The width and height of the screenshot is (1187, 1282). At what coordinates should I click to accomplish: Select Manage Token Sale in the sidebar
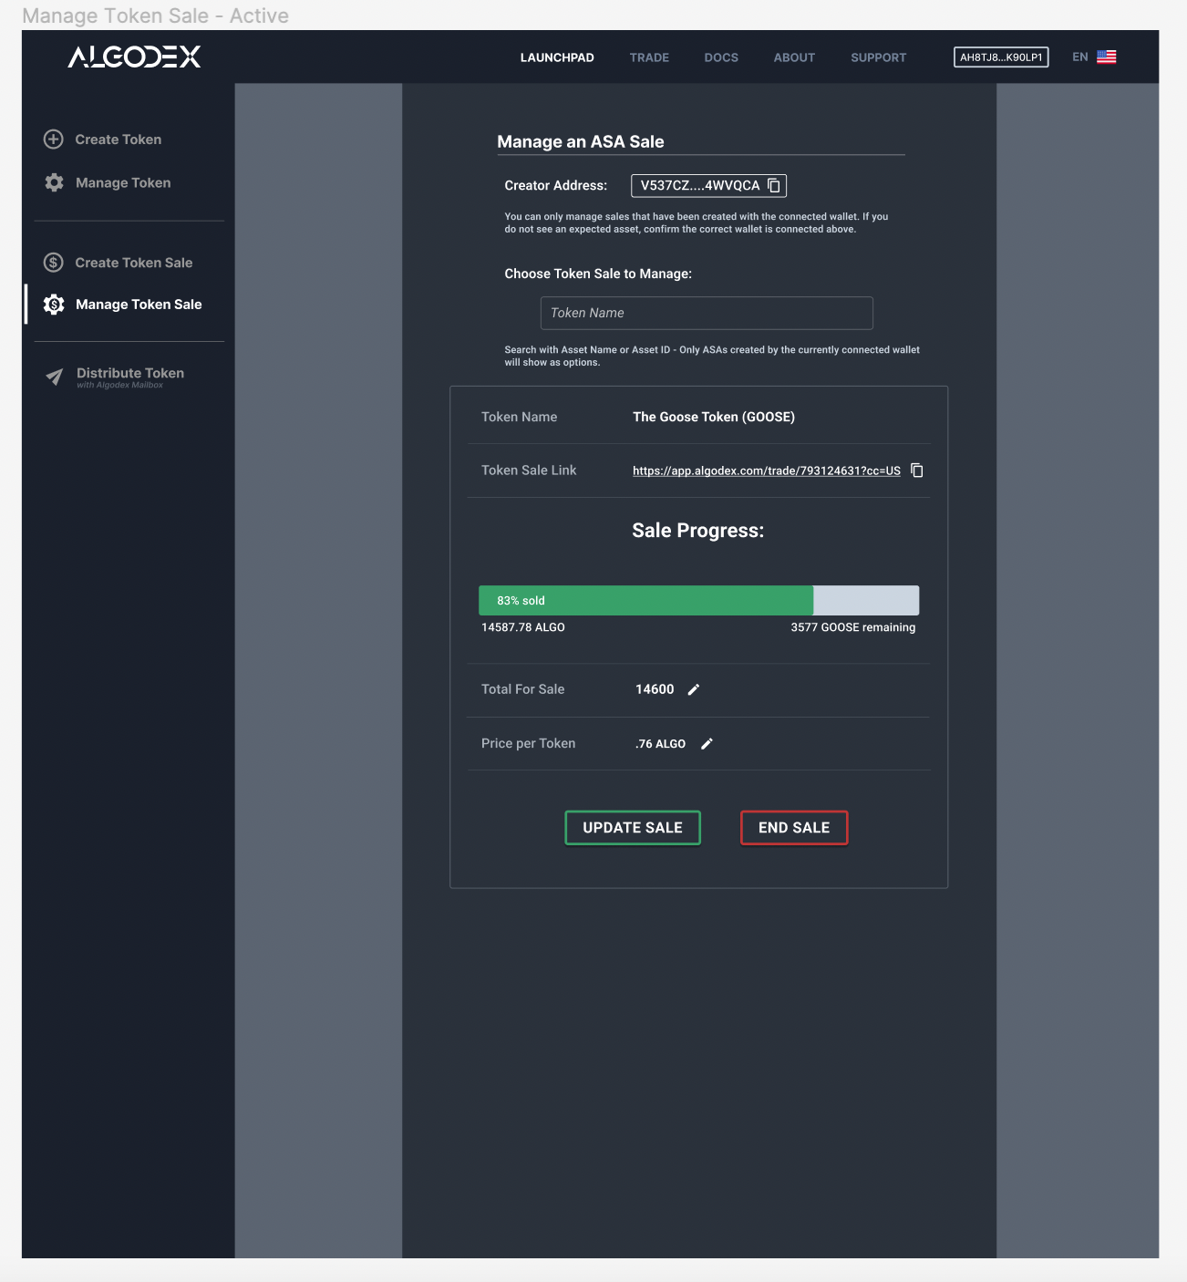click(x=139, y=305)
